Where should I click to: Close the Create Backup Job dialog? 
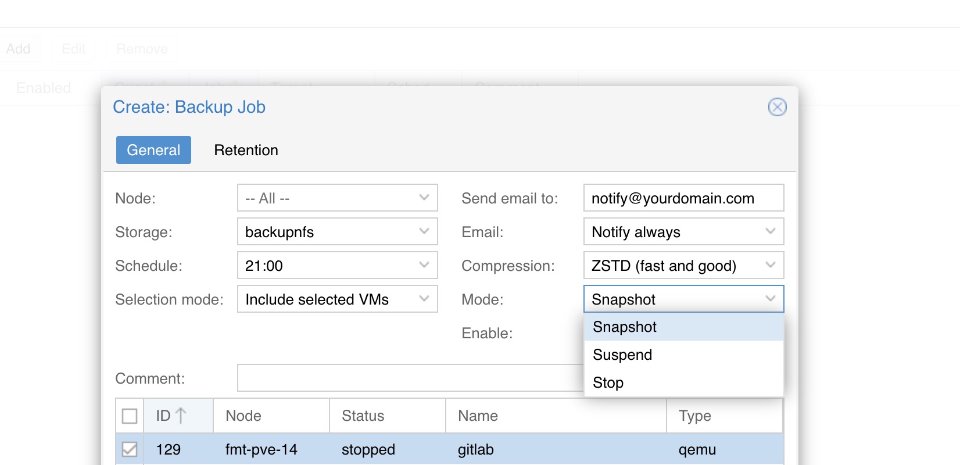pos(777,107)
